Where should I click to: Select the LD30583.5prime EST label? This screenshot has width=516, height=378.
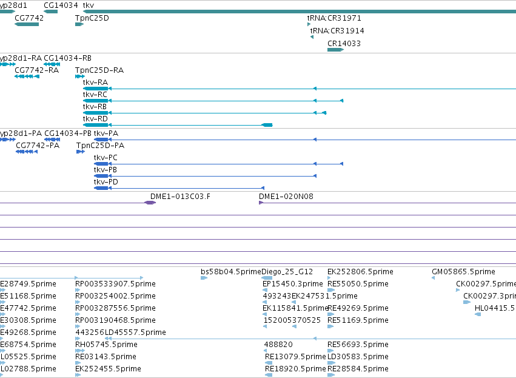[x=358, y=357]
